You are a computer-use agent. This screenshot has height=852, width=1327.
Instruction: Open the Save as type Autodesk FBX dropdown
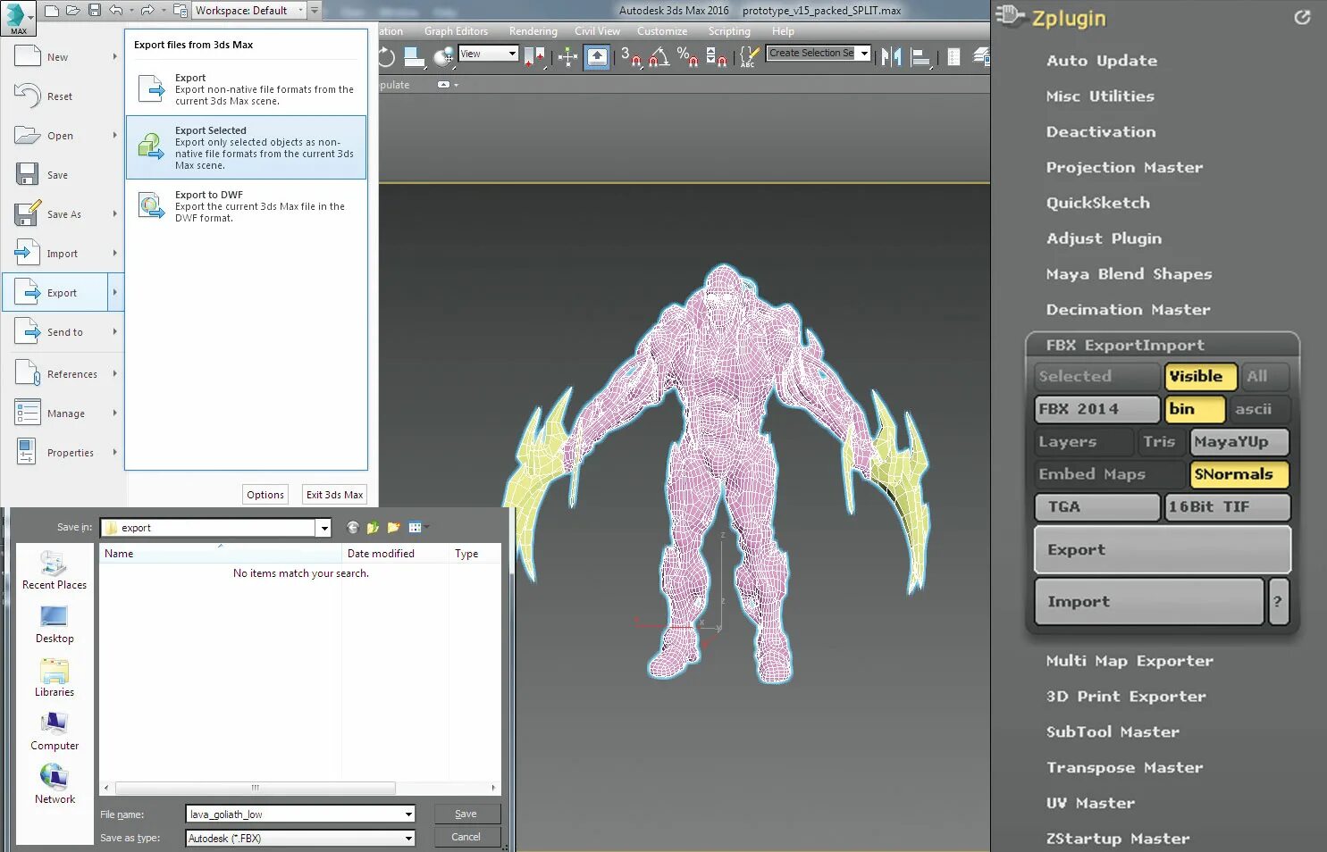coord(300,839)
